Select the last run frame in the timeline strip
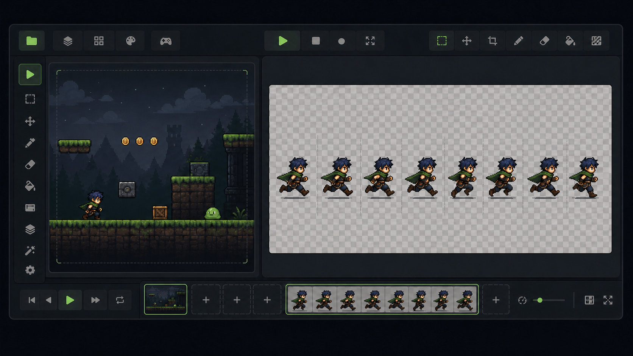This screenshot has height=356, width=633. click(465, 300)
